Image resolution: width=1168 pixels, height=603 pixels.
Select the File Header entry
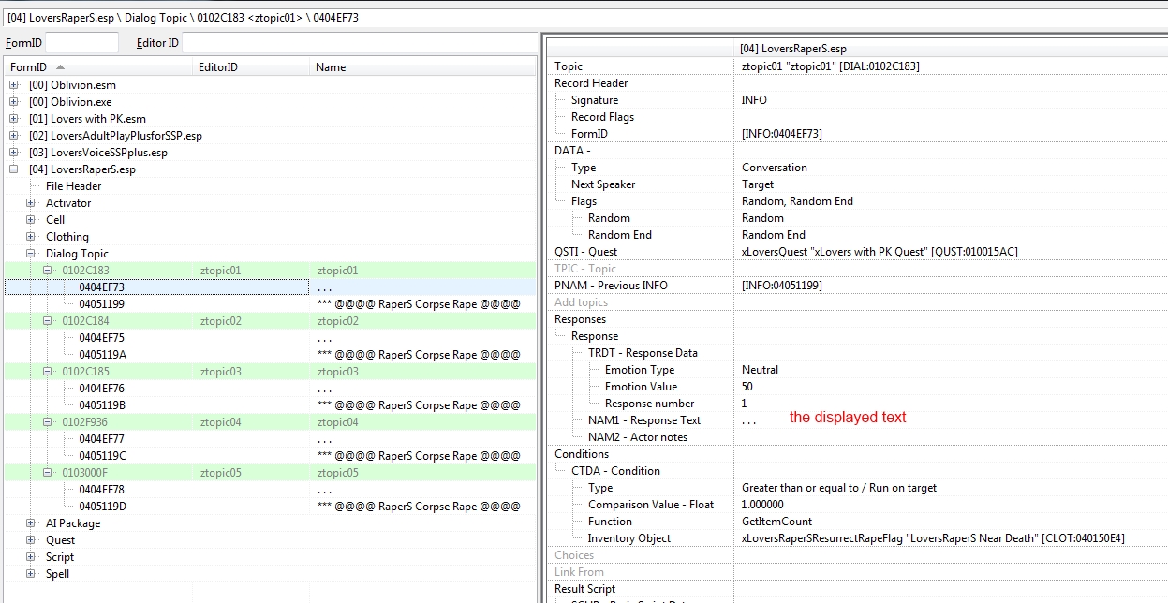click(73, 186)
